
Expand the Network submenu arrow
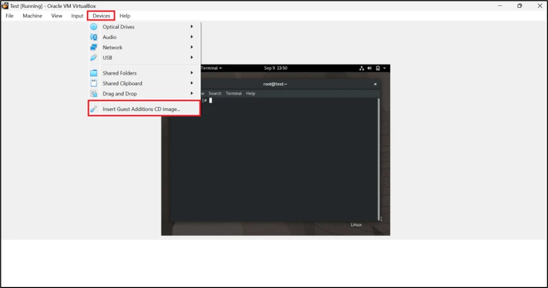coord(192,47)
